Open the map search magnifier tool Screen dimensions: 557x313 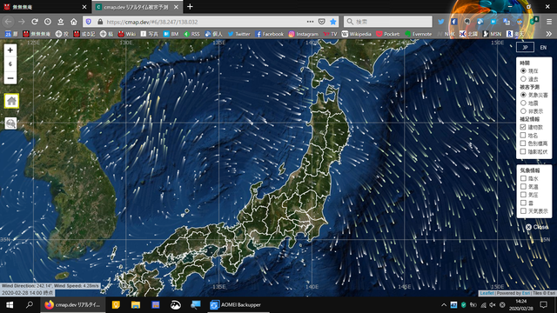pos(10,123)
